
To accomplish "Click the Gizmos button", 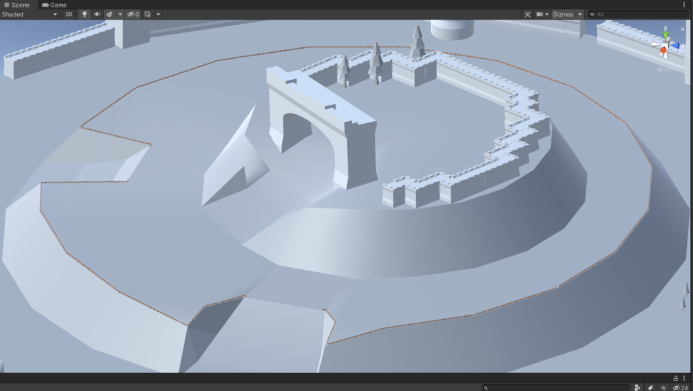I will [563, 14].
